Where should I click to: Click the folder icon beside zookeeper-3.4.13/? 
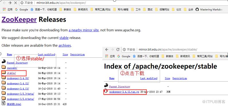4,88
